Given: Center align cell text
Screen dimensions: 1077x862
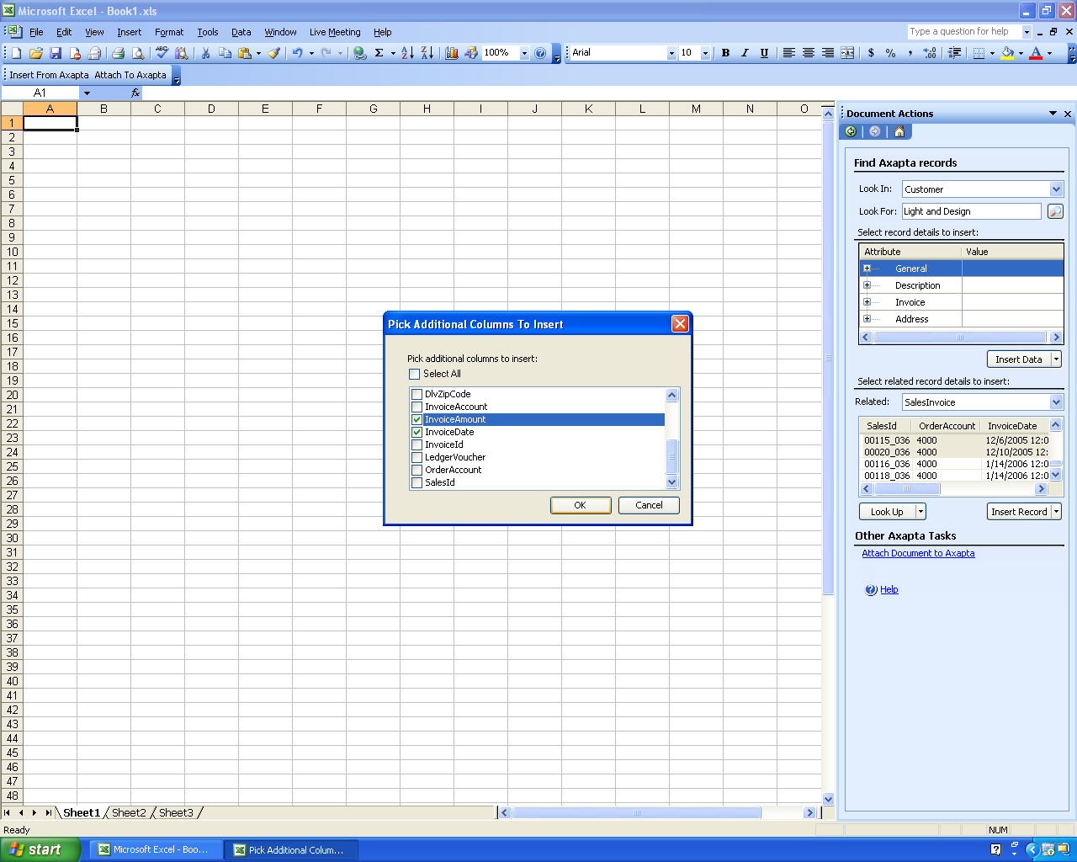Looking at the screenshot, I should (x=809, y=53).
